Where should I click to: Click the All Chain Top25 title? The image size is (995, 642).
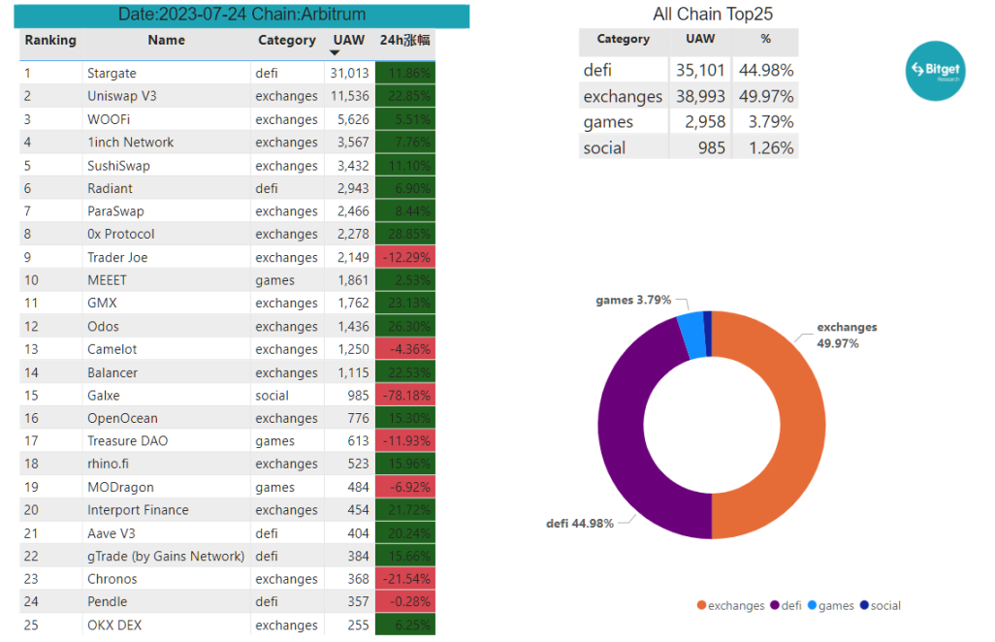[x=713, y=14]
